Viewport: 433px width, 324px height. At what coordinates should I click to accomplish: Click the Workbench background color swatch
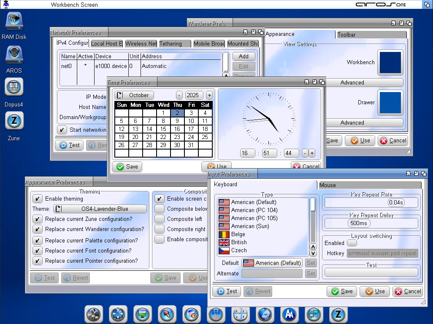point(390,63)
